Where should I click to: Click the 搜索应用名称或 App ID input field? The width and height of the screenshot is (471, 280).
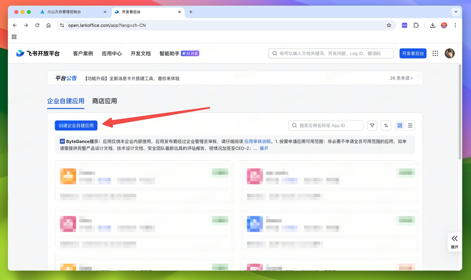pyautogui.click(x=326, y=126)
